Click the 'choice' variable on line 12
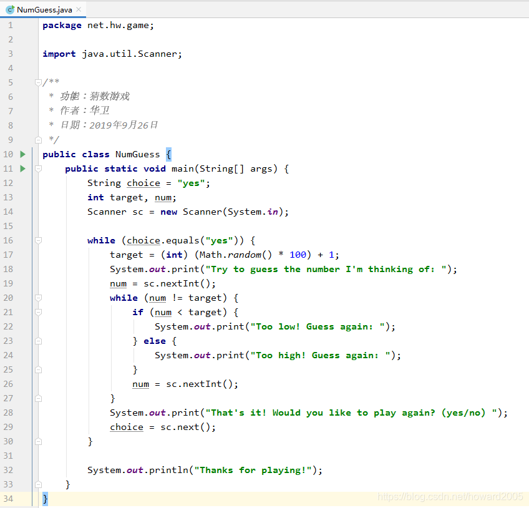 143,183
